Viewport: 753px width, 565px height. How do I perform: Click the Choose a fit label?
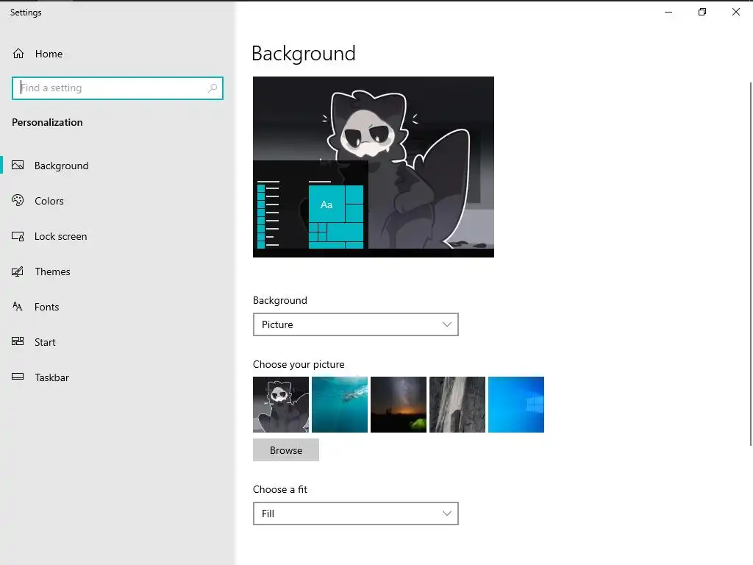point(280,489)
